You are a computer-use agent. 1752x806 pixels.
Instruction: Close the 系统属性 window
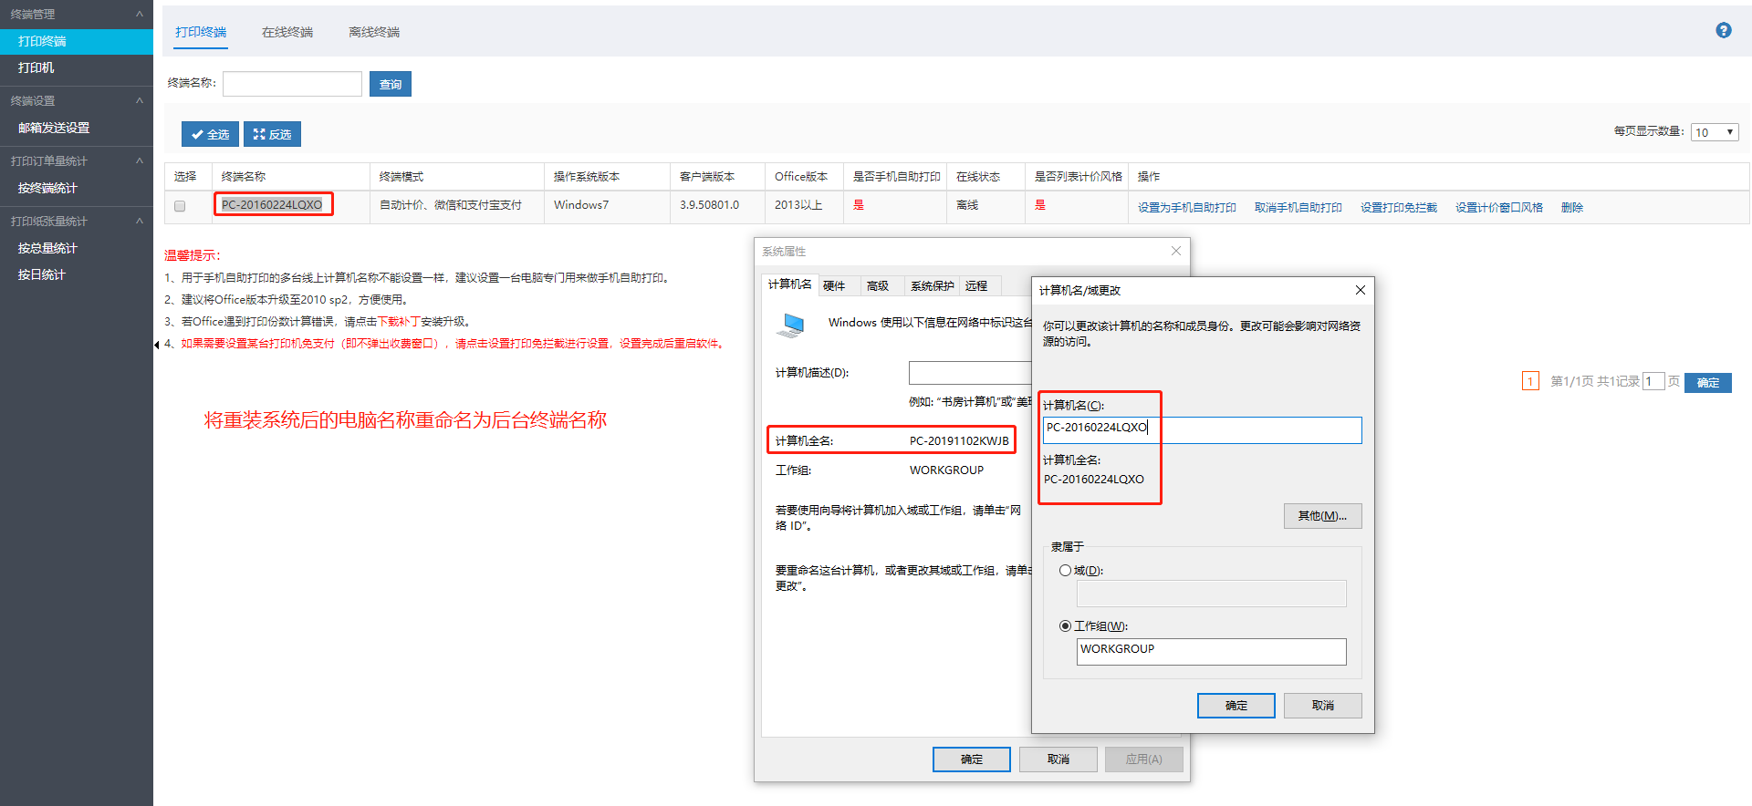click(1175, 251)
